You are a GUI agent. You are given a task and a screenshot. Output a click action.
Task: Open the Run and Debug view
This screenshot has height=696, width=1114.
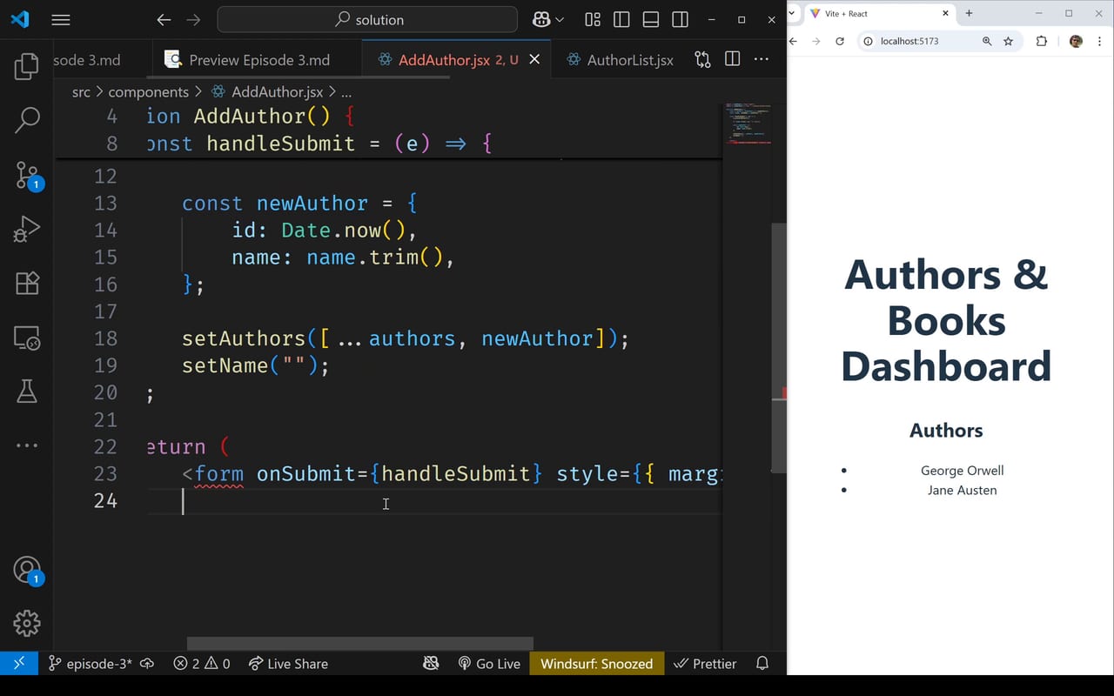tap(27, 229)
